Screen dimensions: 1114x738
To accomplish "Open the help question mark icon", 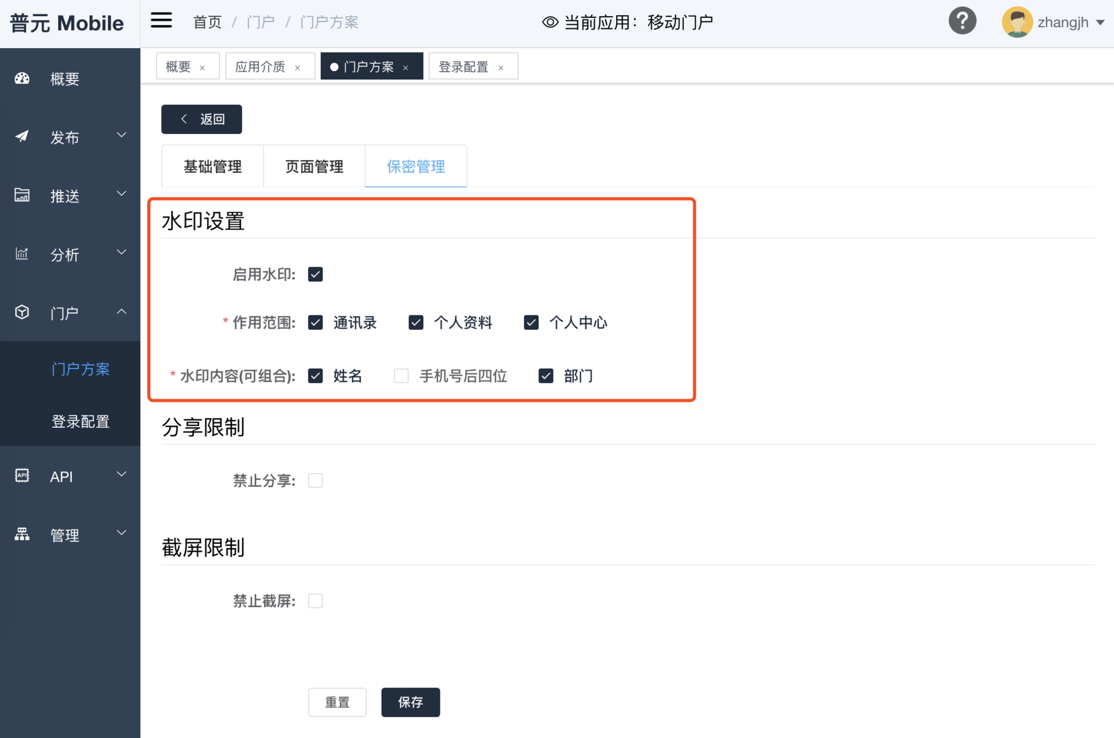I will [962, 21].
